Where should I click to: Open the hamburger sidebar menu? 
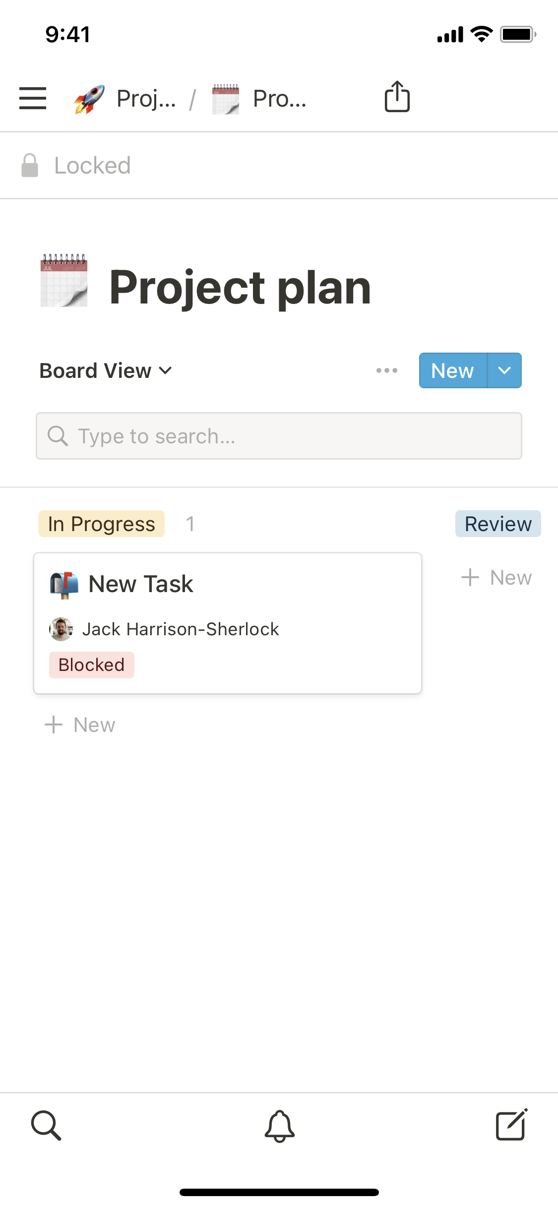pos(33,98)
